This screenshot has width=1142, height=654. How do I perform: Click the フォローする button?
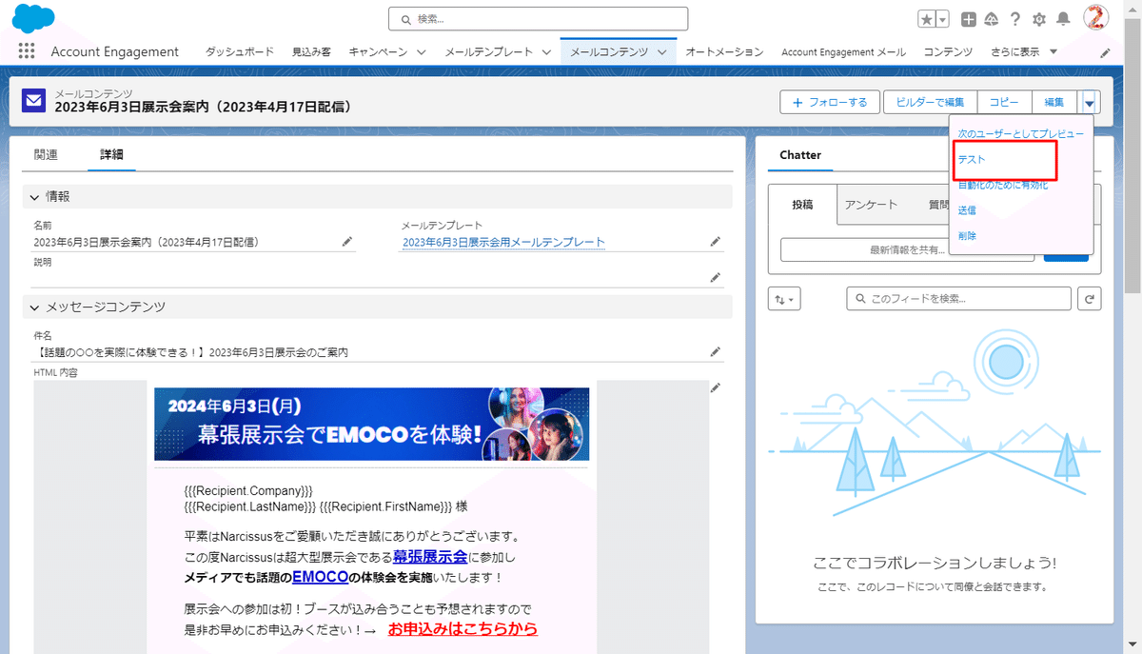point(829,102)
